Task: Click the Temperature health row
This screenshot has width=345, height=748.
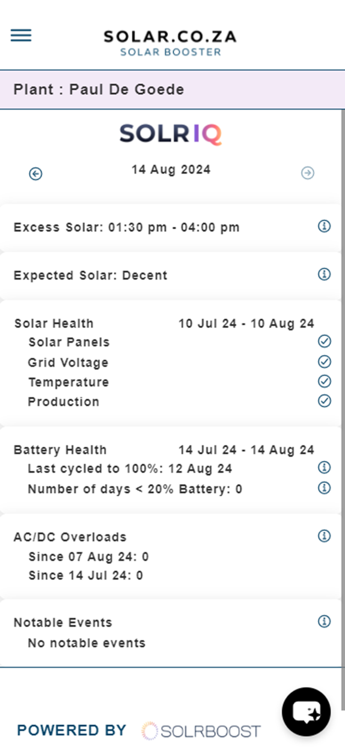Action: click(68, 381)
